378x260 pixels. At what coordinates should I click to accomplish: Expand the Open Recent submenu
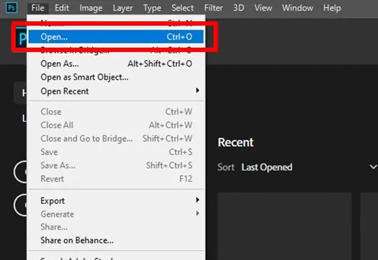(x=116, y=91)
